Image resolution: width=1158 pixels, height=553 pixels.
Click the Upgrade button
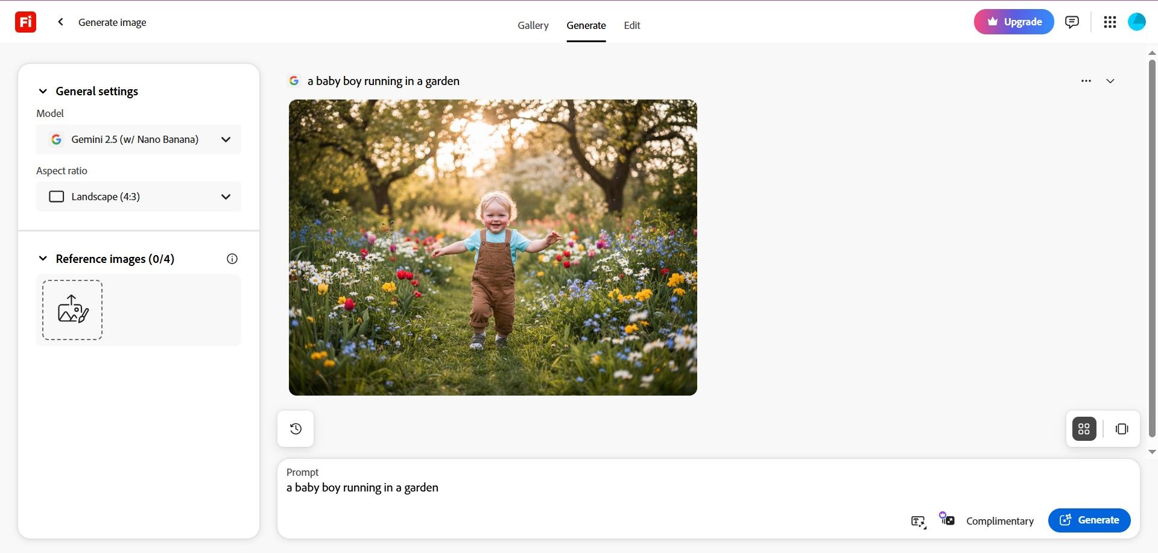(x=1014, y=22)
